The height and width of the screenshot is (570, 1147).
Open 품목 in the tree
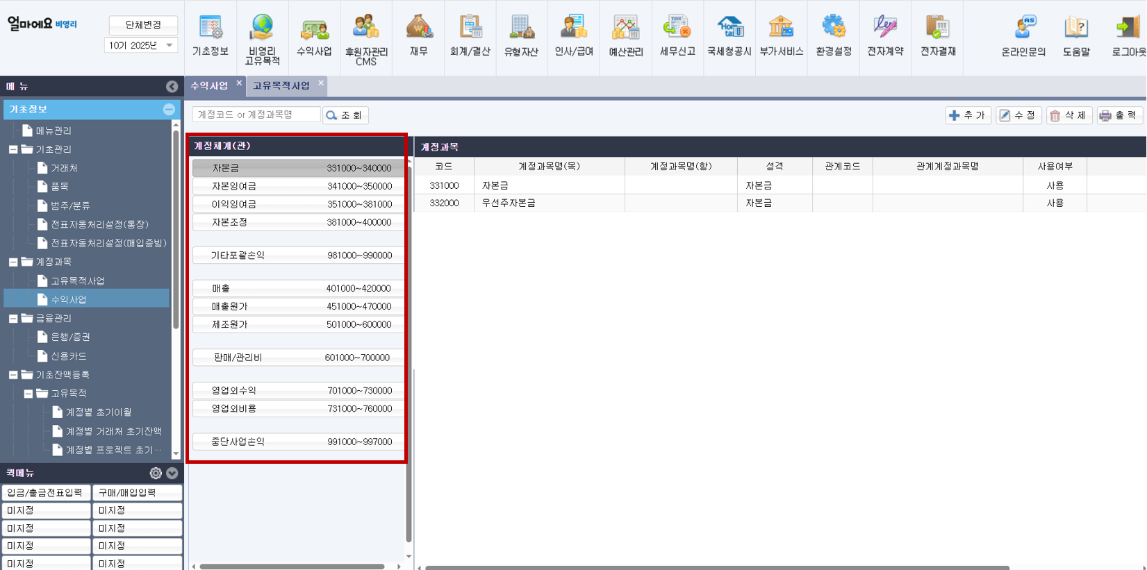click(60, 187)
